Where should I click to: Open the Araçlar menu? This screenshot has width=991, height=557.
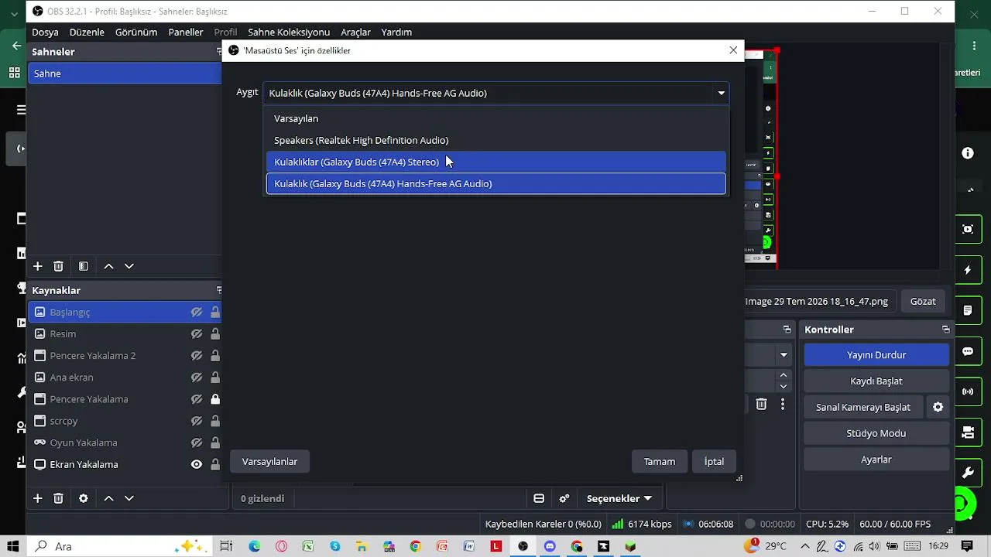[x=356, y=32]
